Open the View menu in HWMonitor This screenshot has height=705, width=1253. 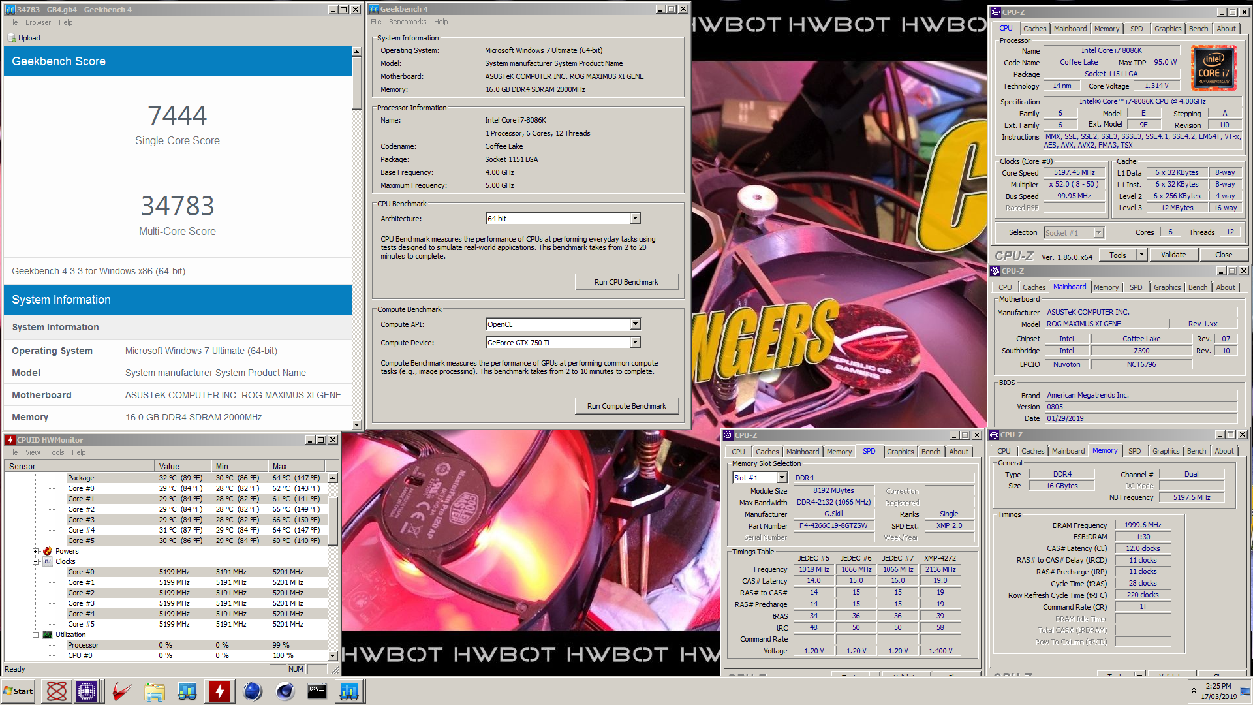click(33, 452)
